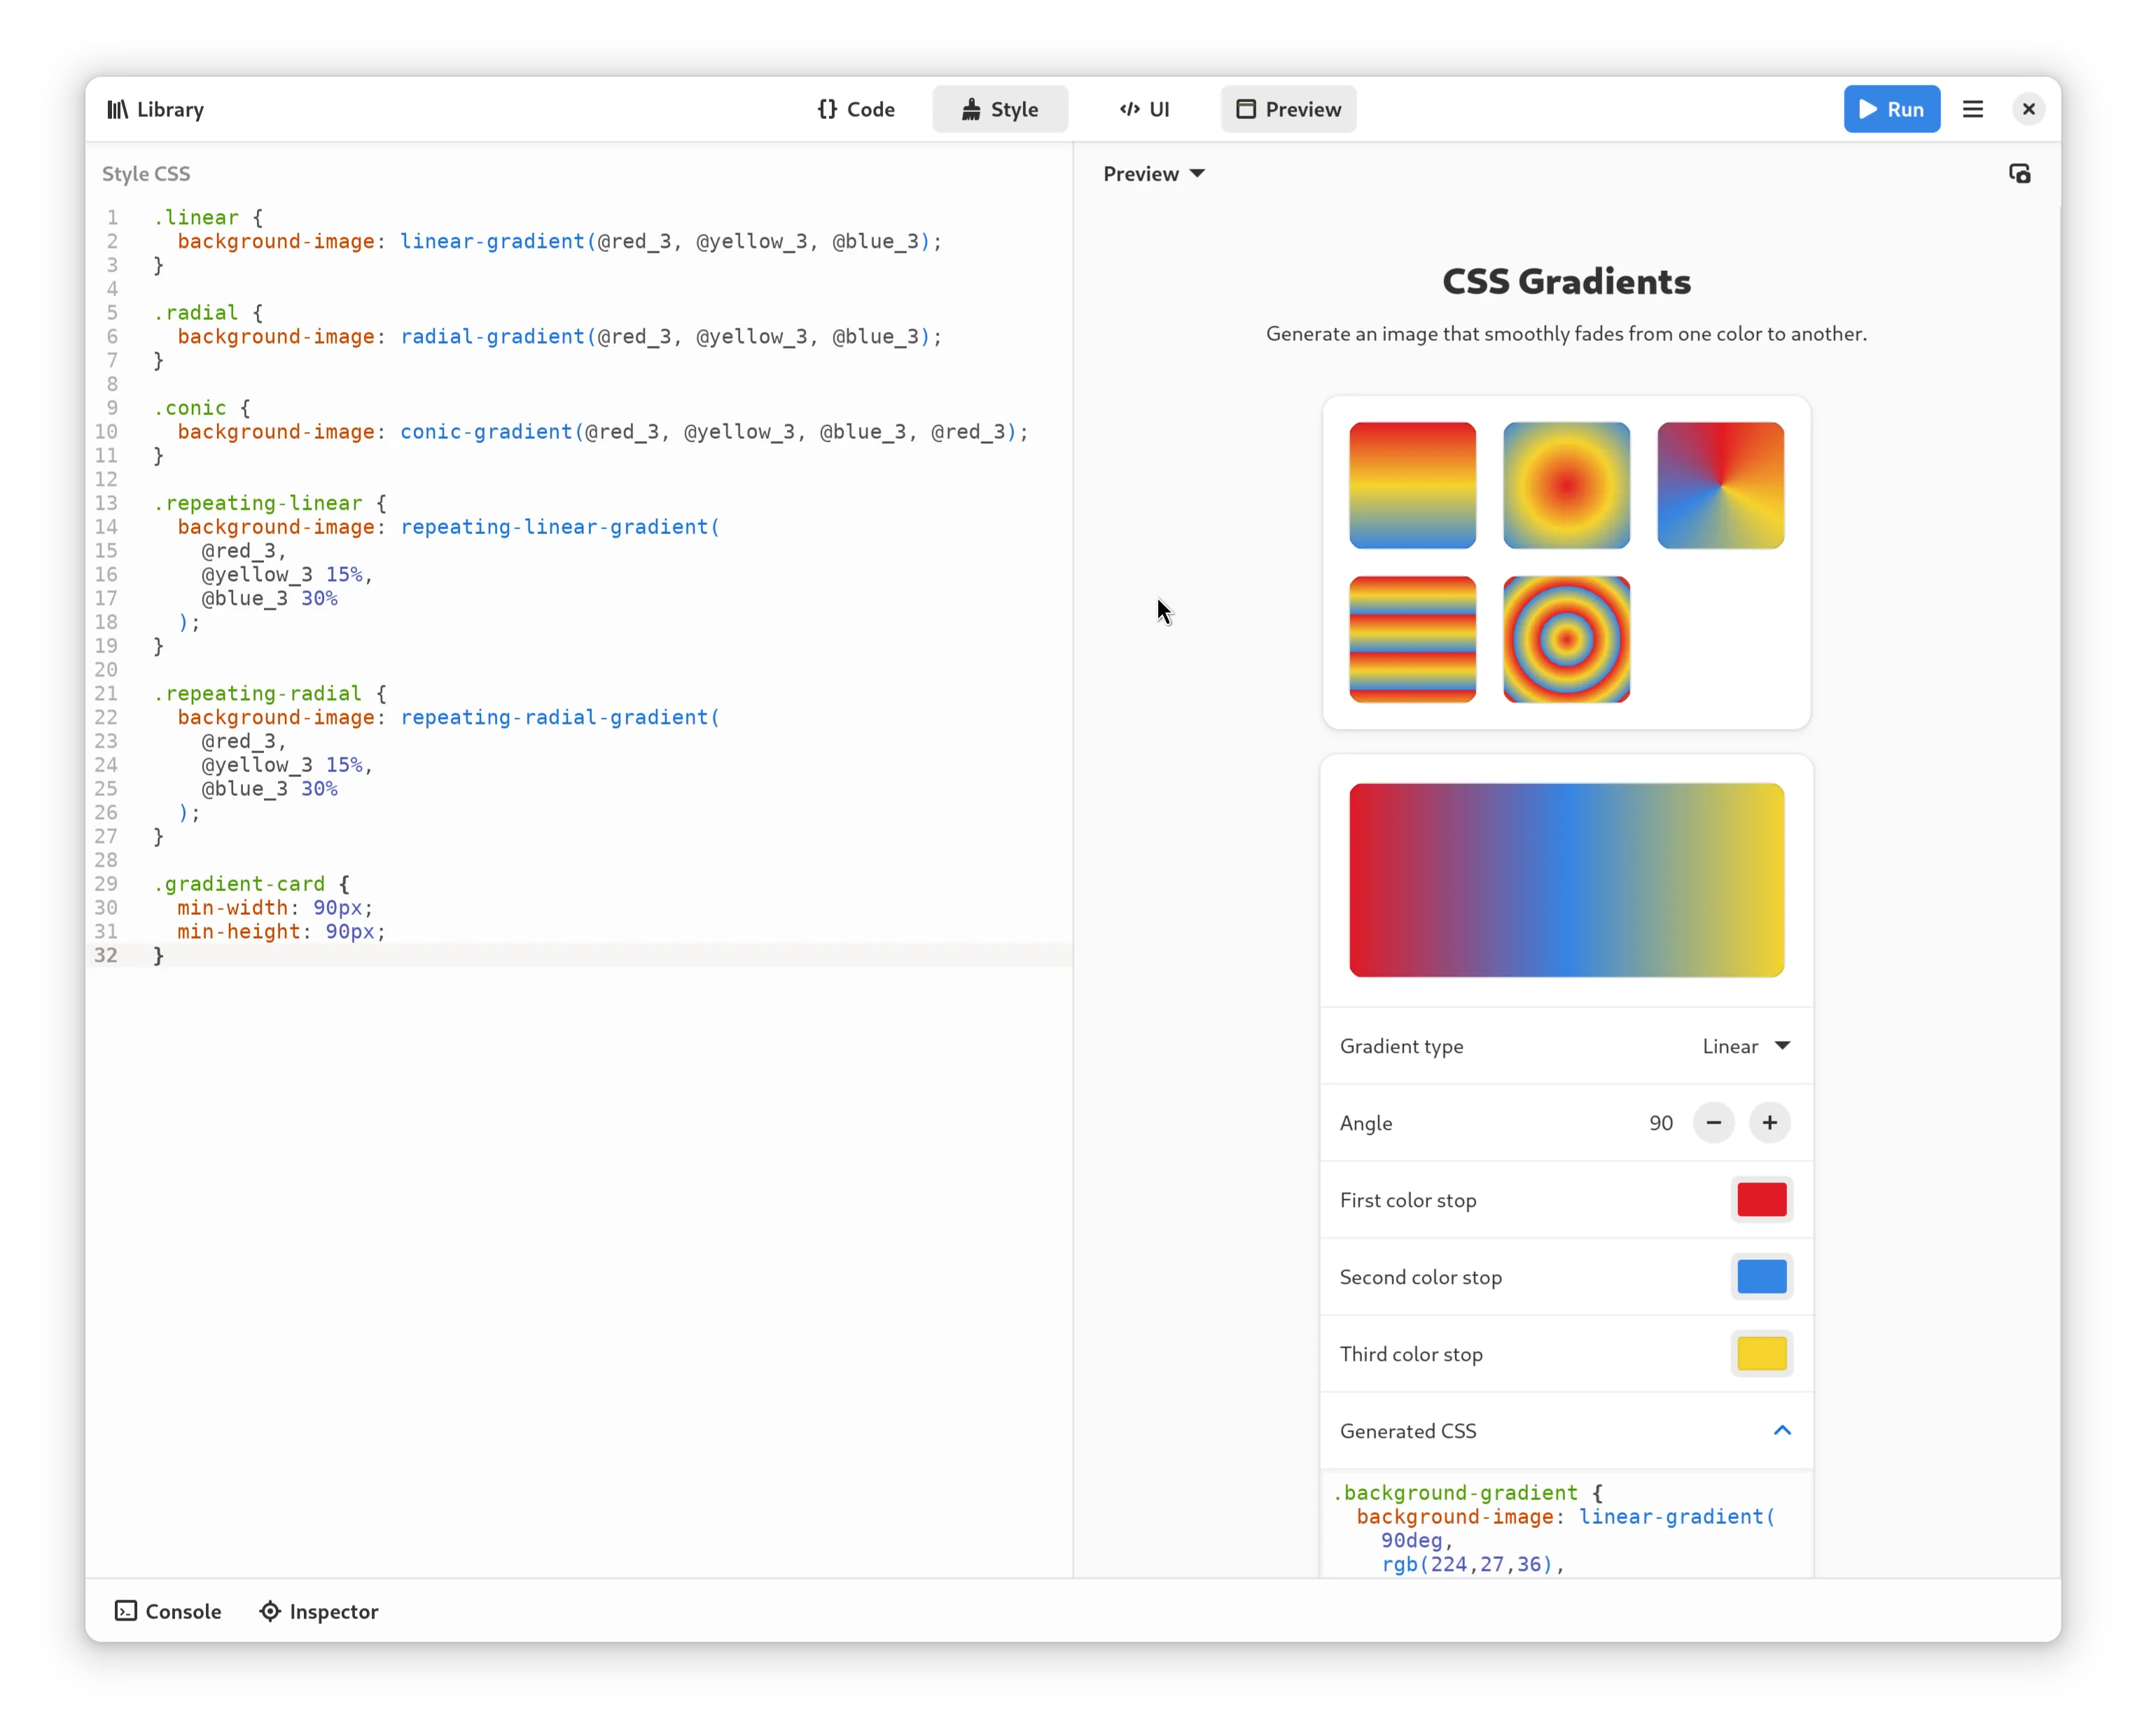This screenshot has width=2147, height=1736.
Task: Open the Library panel
Action: point(155,109)
